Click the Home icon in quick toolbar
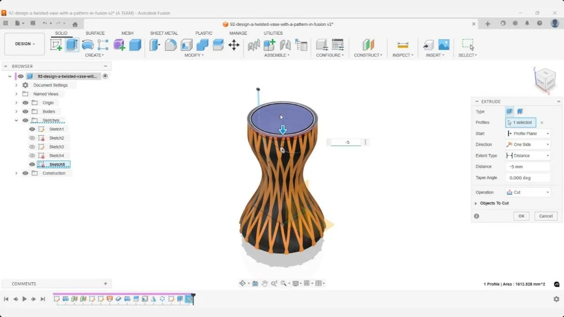This screenshot has width=564, height=317. point(75,23)
